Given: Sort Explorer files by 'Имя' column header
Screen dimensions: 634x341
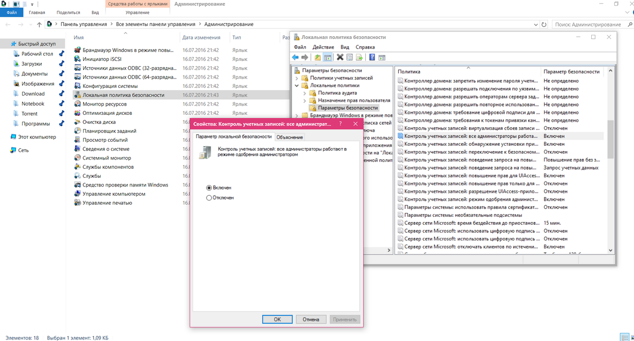Looking at the screenshot, I should [126, 37].
